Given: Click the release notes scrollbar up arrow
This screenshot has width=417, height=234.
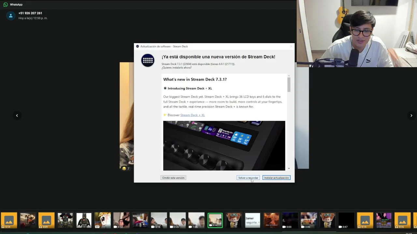Looking at the screenshot, I should click(289, 76).
